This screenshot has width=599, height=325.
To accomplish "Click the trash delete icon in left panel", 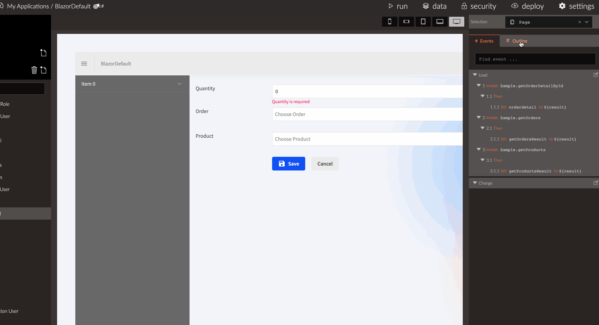I will pyautogui.click(x=34, y=70).
